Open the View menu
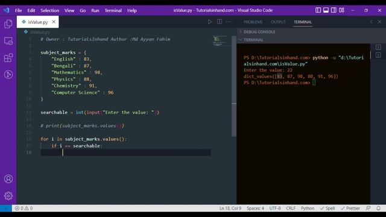Image resolution: width=386 pixels, height=217 pixels. (x=69, y=10)
